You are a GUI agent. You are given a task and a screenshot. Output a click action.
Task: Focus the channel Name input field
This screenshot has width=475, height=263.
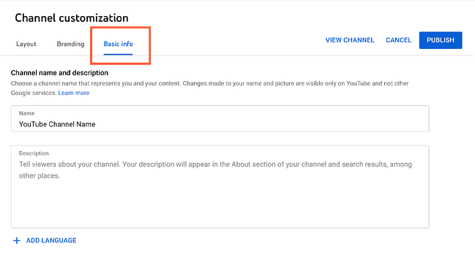[220, 118]
